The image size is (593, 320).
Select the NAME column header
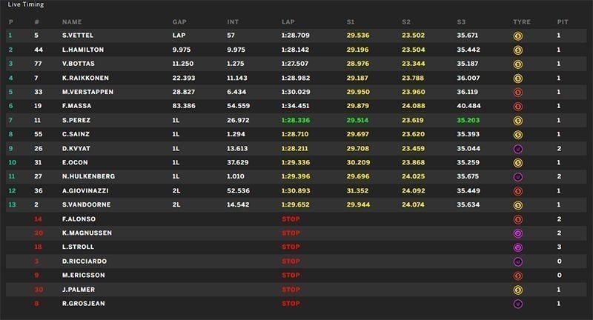pyautogui.click(x=72, y=22)
